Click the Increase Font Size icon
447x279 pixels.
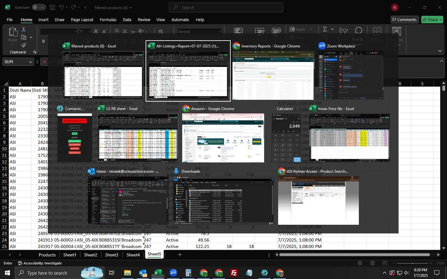click(96, 31)
